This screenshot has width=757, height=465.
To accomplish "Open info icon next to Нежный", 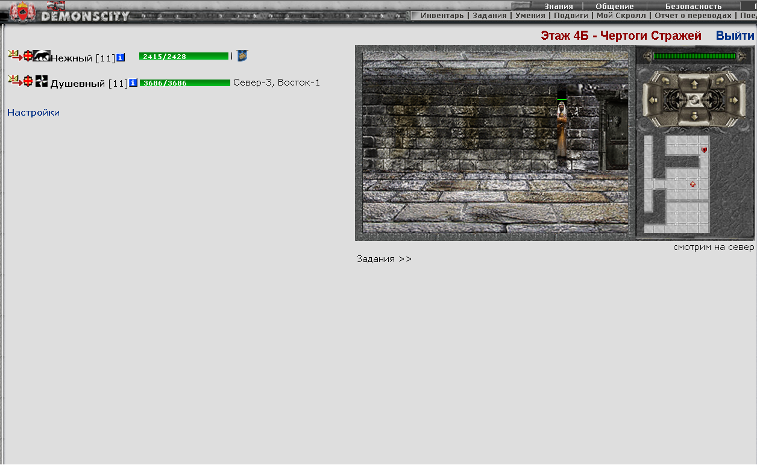I will coord(121,58).
